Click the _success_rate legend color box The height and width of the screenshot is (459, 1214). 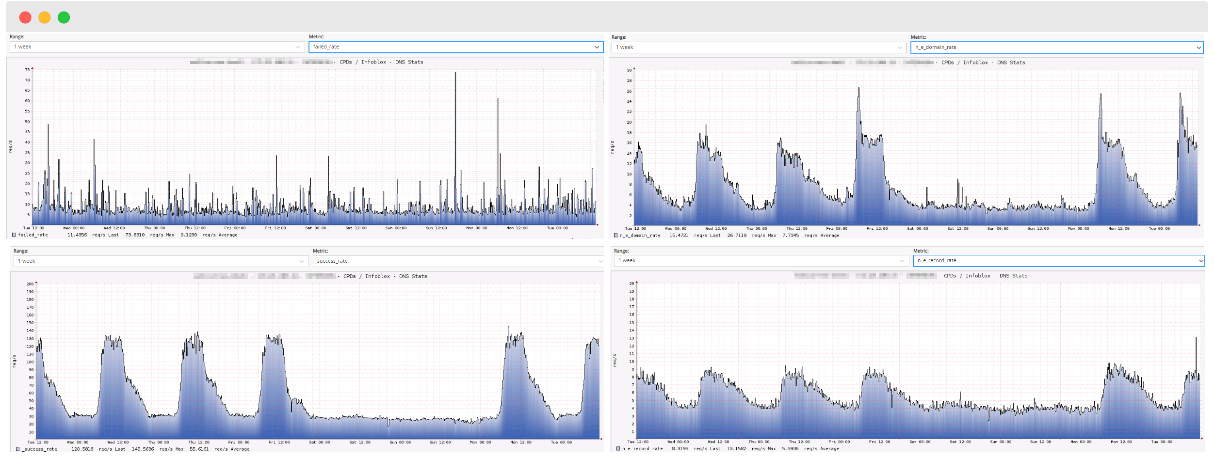pyautogui.click(x=17, y=449)
